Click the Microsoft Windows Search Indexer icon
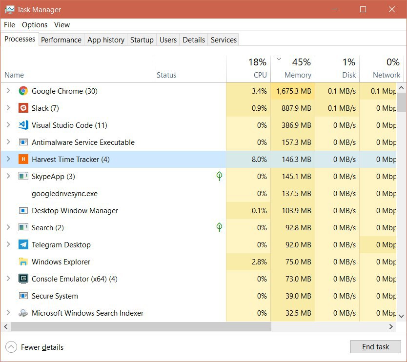Viewport: 407px width, 362px height. (23, 313)
